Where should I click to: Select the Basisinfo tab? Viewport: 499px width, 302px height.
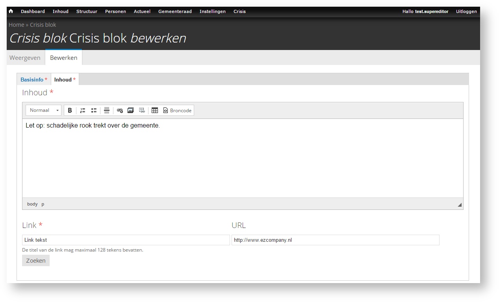32,80
